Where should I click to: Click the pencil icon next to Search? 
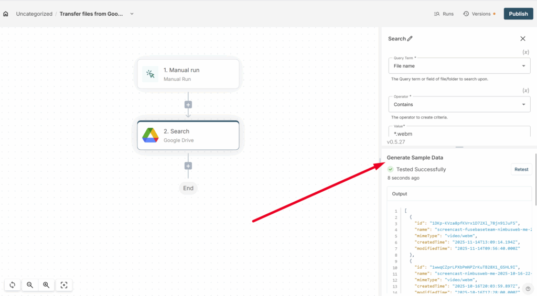coord(410,38)
